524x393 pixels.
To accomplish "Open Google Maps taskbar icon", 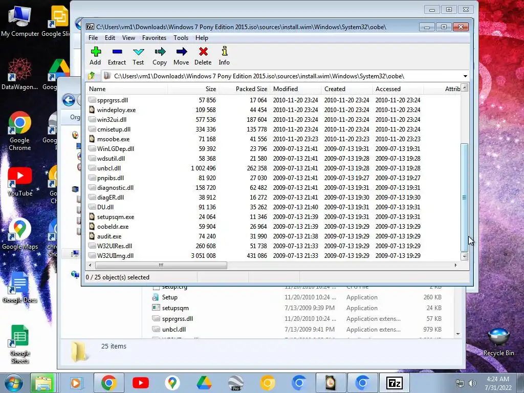I will pyautogui.click(x=172, y=383).
